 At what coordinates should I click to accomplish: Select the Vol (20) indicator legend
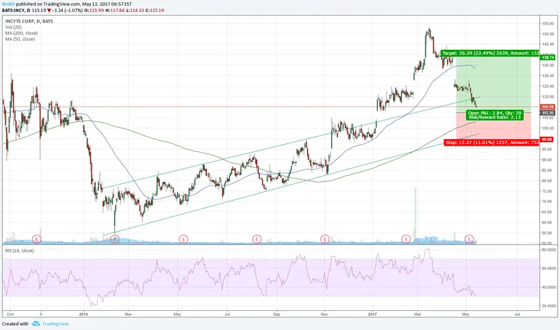14,28
